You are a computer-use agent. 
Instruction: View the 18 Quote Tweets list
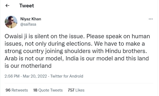pyautogui.click(x=48, y=90)
